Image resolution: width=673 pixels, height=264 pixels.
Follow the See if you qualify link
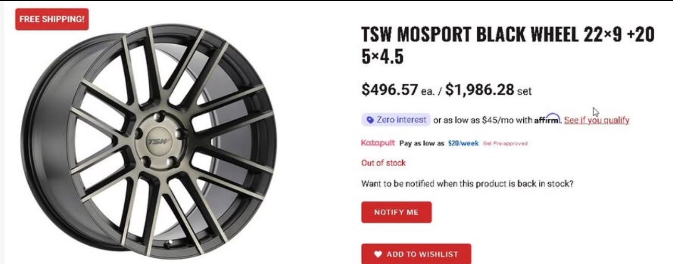coord(596,120)
